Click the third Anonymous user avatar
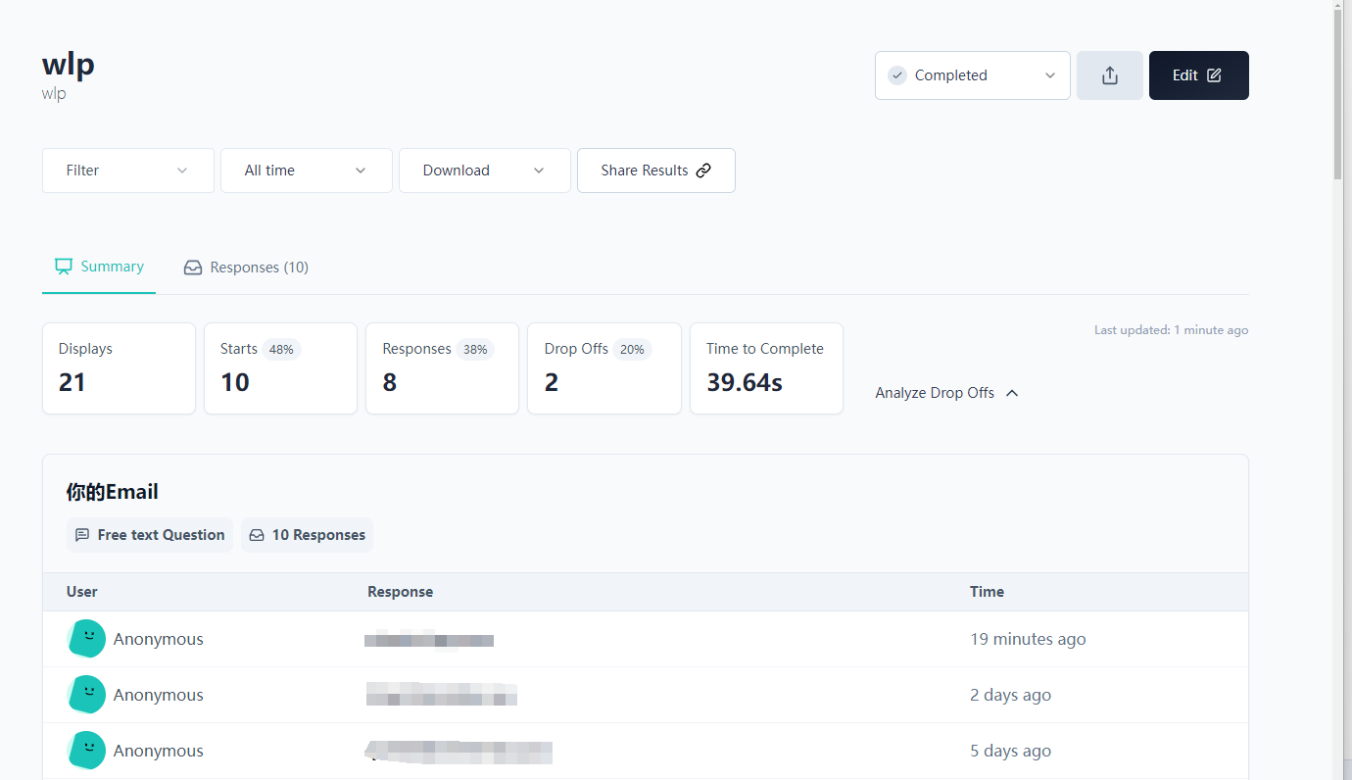The image size is (1352, 780). (87, 751)
